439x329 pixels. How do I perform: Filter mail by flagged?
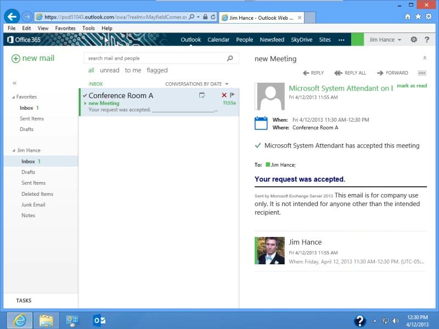click(157, 70)
